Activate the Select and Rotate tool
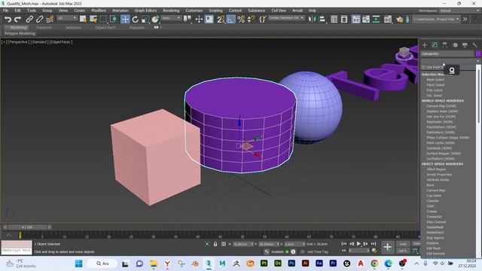 [136, 20]
